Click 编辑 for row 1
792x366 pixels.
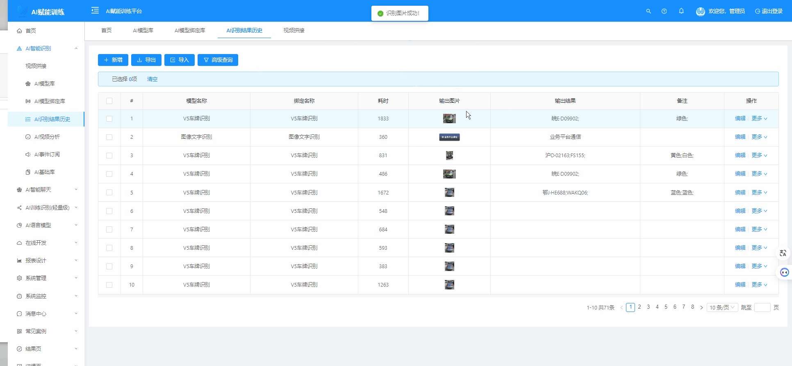tap(740, 118)
